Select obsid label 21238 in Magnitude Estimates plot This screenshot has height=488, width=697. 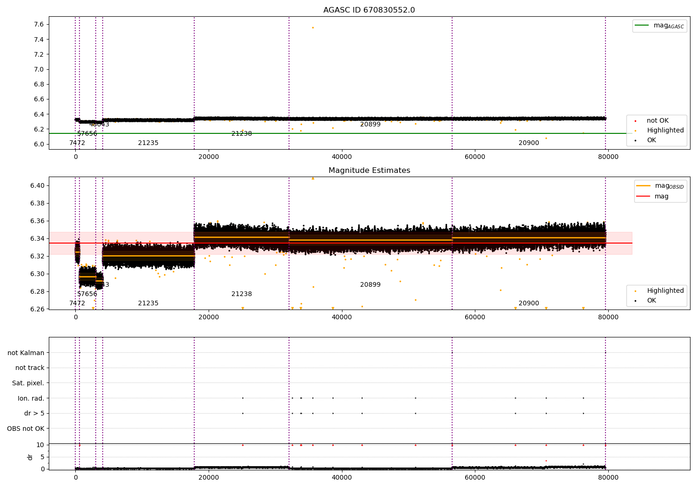[x=242, y=294]
